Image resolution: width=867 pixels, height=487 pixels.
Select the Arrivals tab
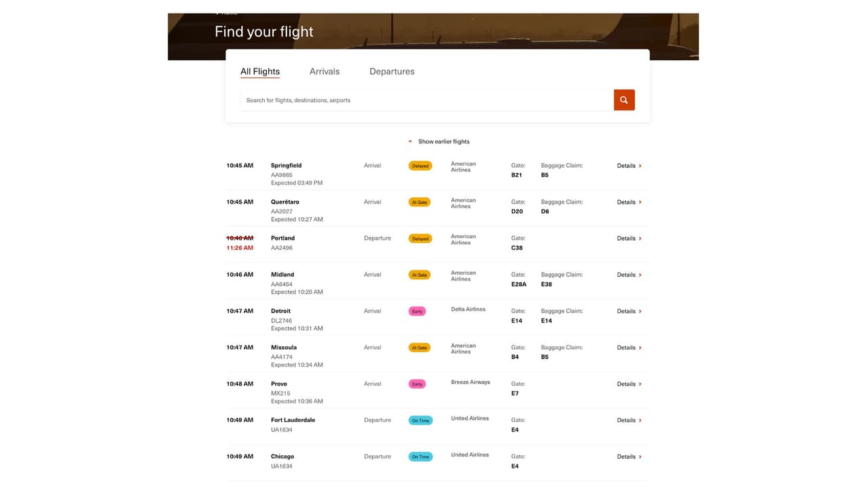(x=324, y=71)
